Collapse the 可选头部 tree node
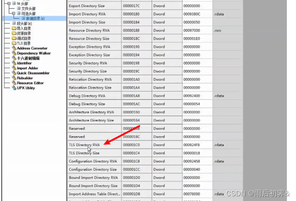 coord(13,14)
